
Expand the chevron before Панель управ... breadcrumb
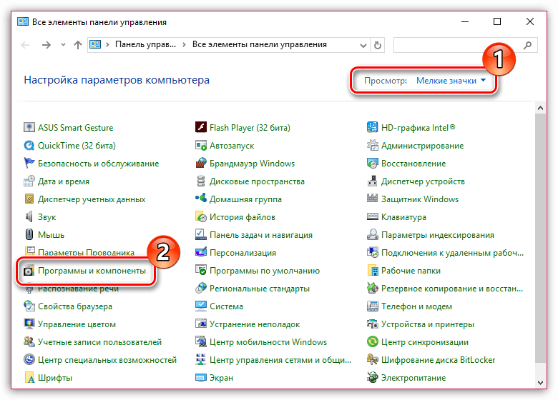[107, 45]
